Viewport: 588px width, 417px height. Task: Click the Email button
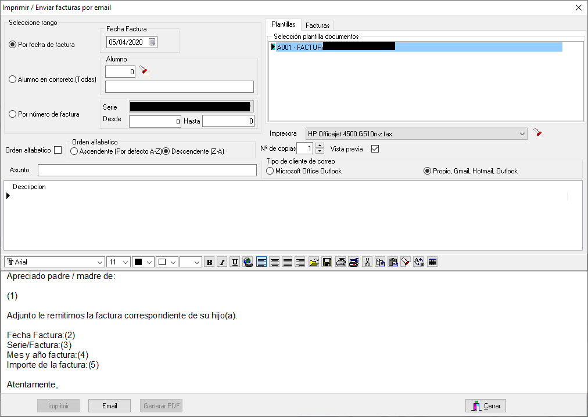point(109,406)
